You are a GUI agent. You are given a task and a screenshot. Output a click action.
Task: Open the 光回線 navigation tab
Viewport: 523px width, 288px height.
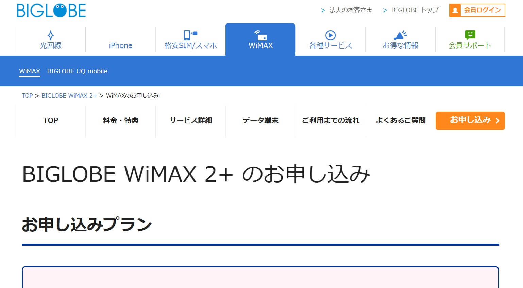click(51, 39)
